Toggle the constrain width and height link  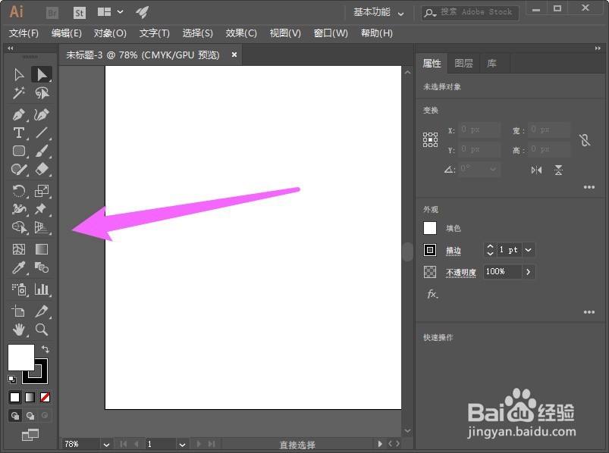[x=585, y=142]
